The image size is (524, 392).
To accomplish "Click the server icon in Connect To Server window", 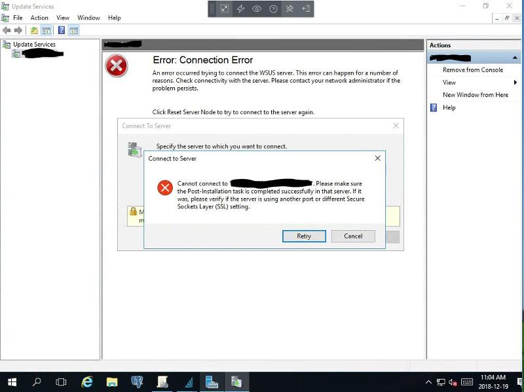I will pyautogui.click(x=135, y=149).
